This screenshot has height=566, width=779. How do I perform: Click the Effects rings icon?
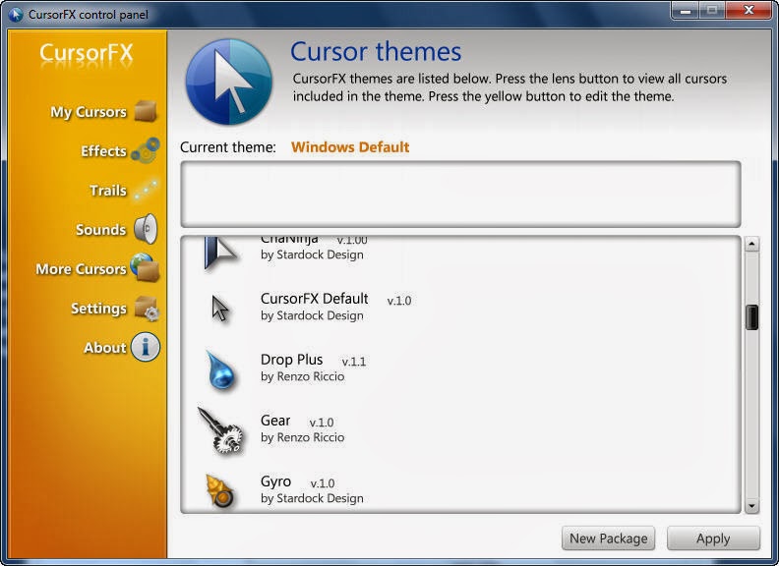(x=146, y=150)
